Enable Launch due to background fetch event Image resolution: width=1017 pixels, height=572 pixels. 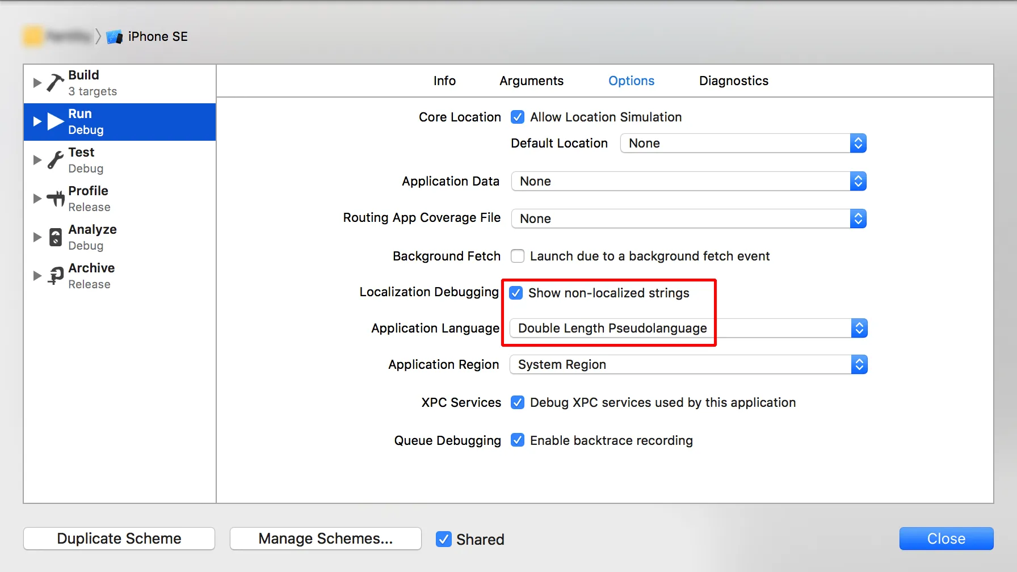[518, 256]
